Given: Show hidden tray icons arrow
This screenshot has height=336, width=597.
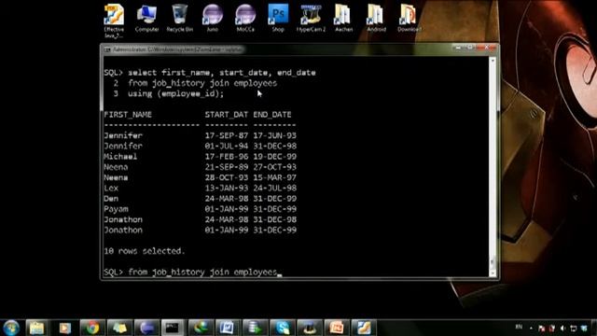Looking at the screenshot, I should [x=531, y=328].
